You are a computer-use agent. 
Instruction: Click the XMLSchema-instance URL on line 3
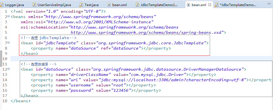[x=100, y=22]
